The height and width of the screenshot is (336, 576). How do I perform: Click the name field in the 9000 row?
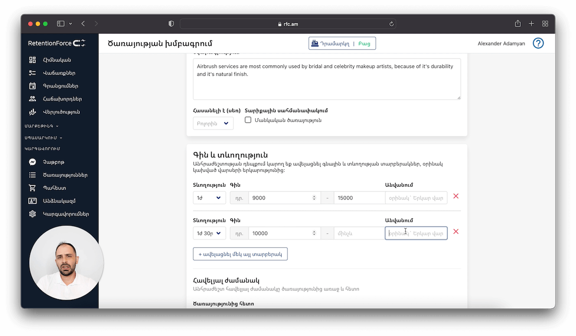[x=416, y=198]
